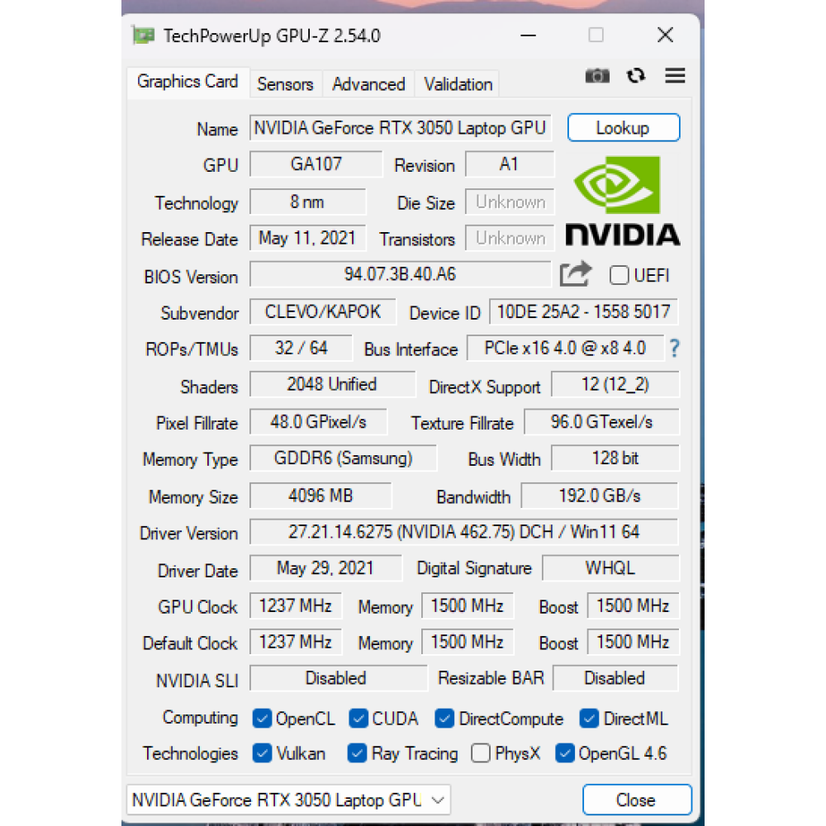
Task: Toggle the PhysX checkbox
Action: tap(481, 753)
